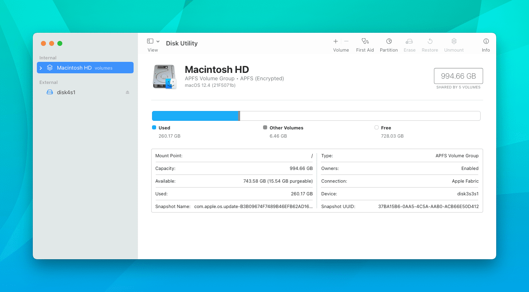Open the View sidebar dropdown menu
The width and height of the screenshot is (529, 292).
[x=153, y=41]
